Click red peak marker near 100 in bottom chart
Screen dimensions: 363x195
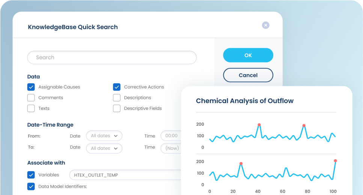click(335, 161)
